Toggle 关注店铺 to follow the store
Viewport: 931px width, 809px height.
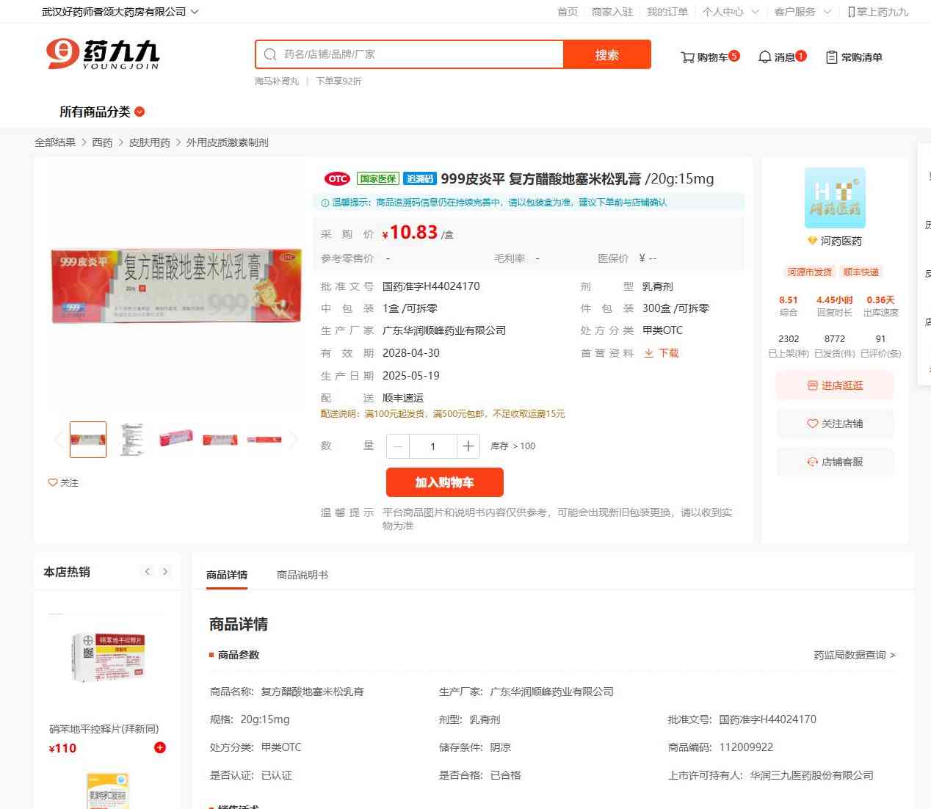[x=835, y=424]
